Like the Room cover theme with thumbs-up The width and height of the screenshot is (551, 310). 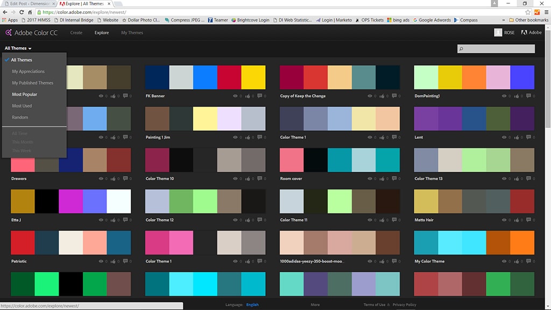382,179
